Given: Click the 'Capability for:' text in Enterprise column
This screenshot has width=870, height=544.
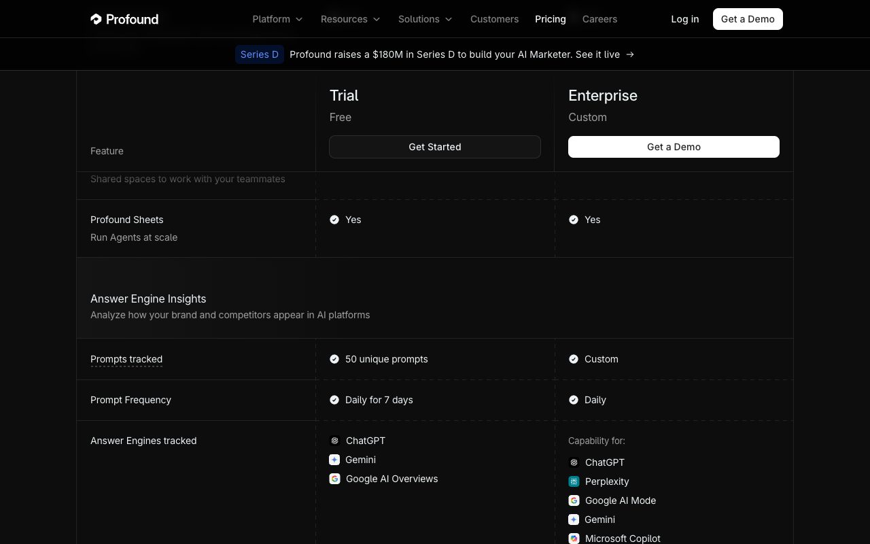Looking at the screenshot, I should coord(597,441).
